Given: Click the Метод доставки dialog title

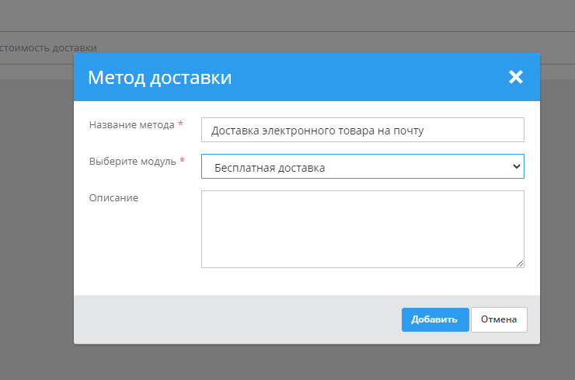Looking at the screenshot, I should pyautogui.click(x=159, y=77).
